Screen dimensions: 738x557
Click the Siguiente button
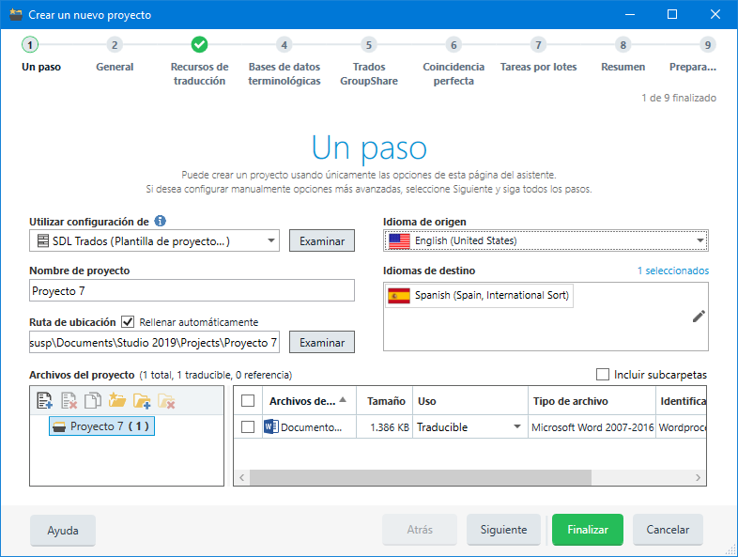[503, 530]
